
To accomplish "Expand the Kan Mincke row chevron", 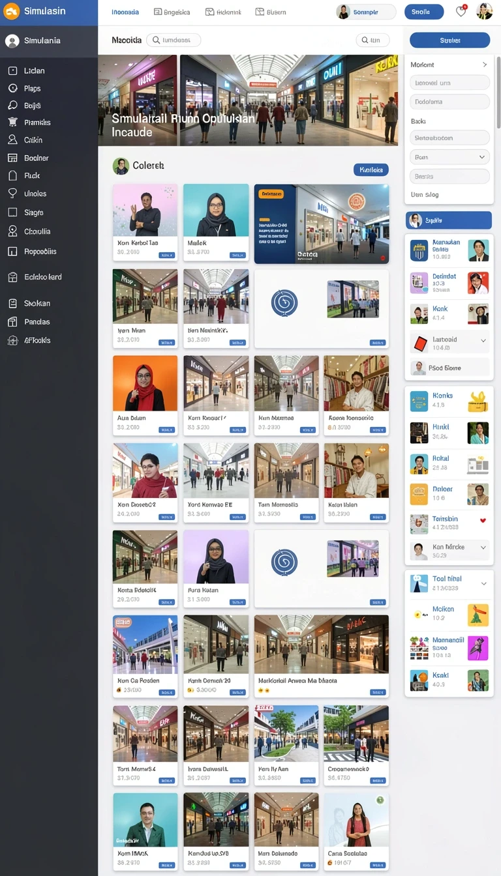I will 483,548.
